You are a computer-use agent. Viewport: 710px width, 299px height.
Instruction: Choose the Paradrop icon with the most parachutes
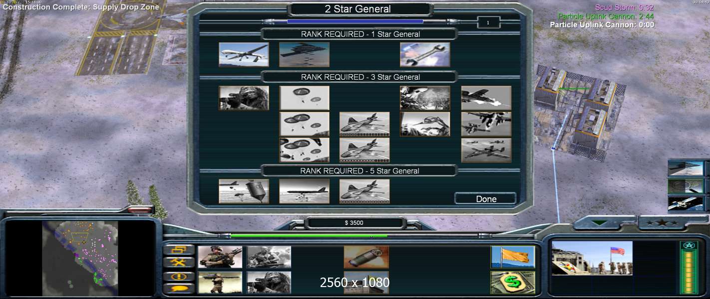point(304,149)
